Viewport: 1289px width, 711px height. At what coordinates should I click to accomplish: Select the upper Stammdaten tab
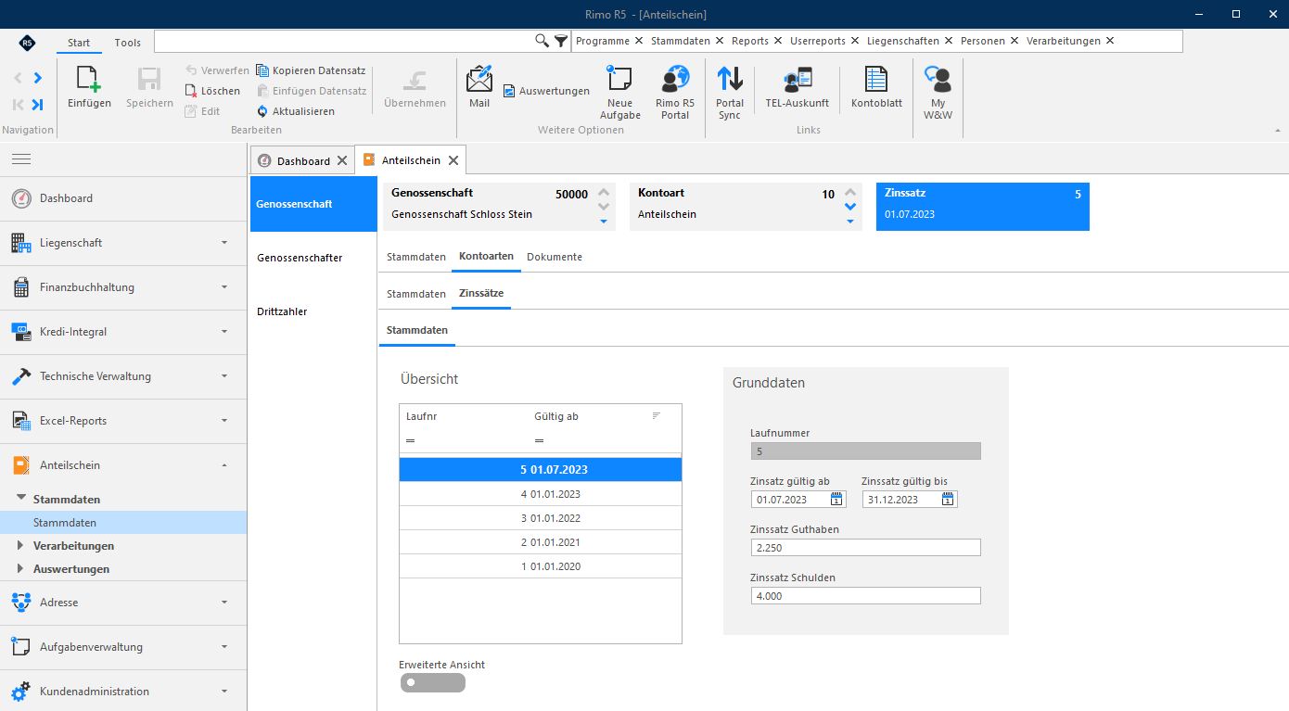point(416,257)
